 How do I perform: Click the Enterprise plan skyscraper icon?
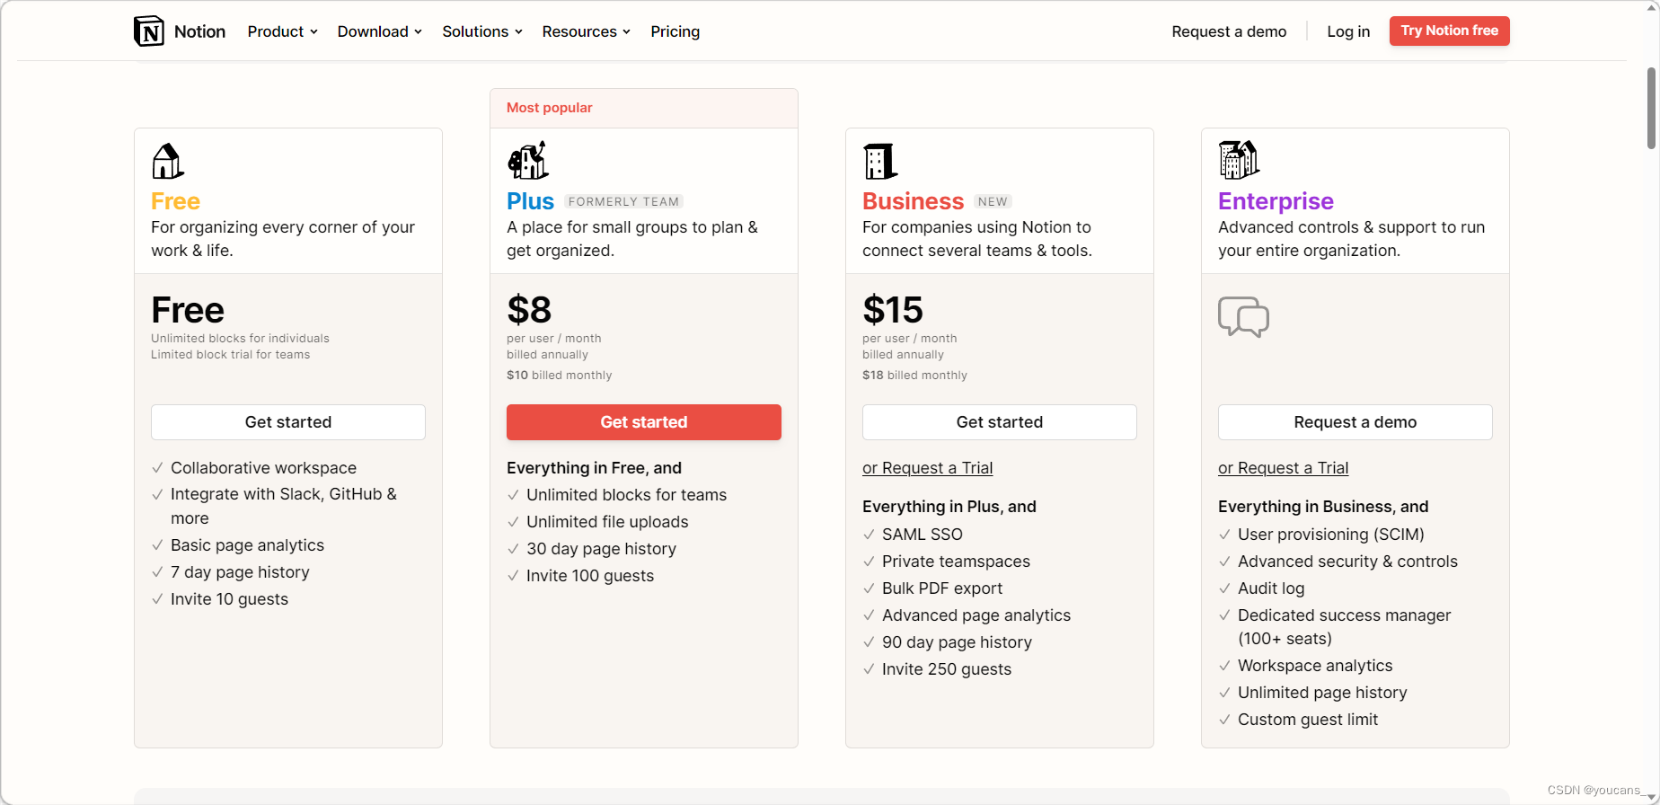(1239, 160)
